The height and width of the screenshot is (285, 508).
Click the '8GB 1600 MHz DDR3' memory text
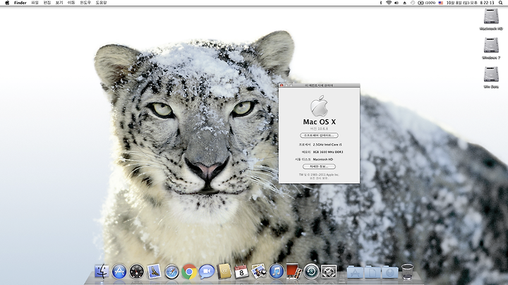(x=328, y=152)
